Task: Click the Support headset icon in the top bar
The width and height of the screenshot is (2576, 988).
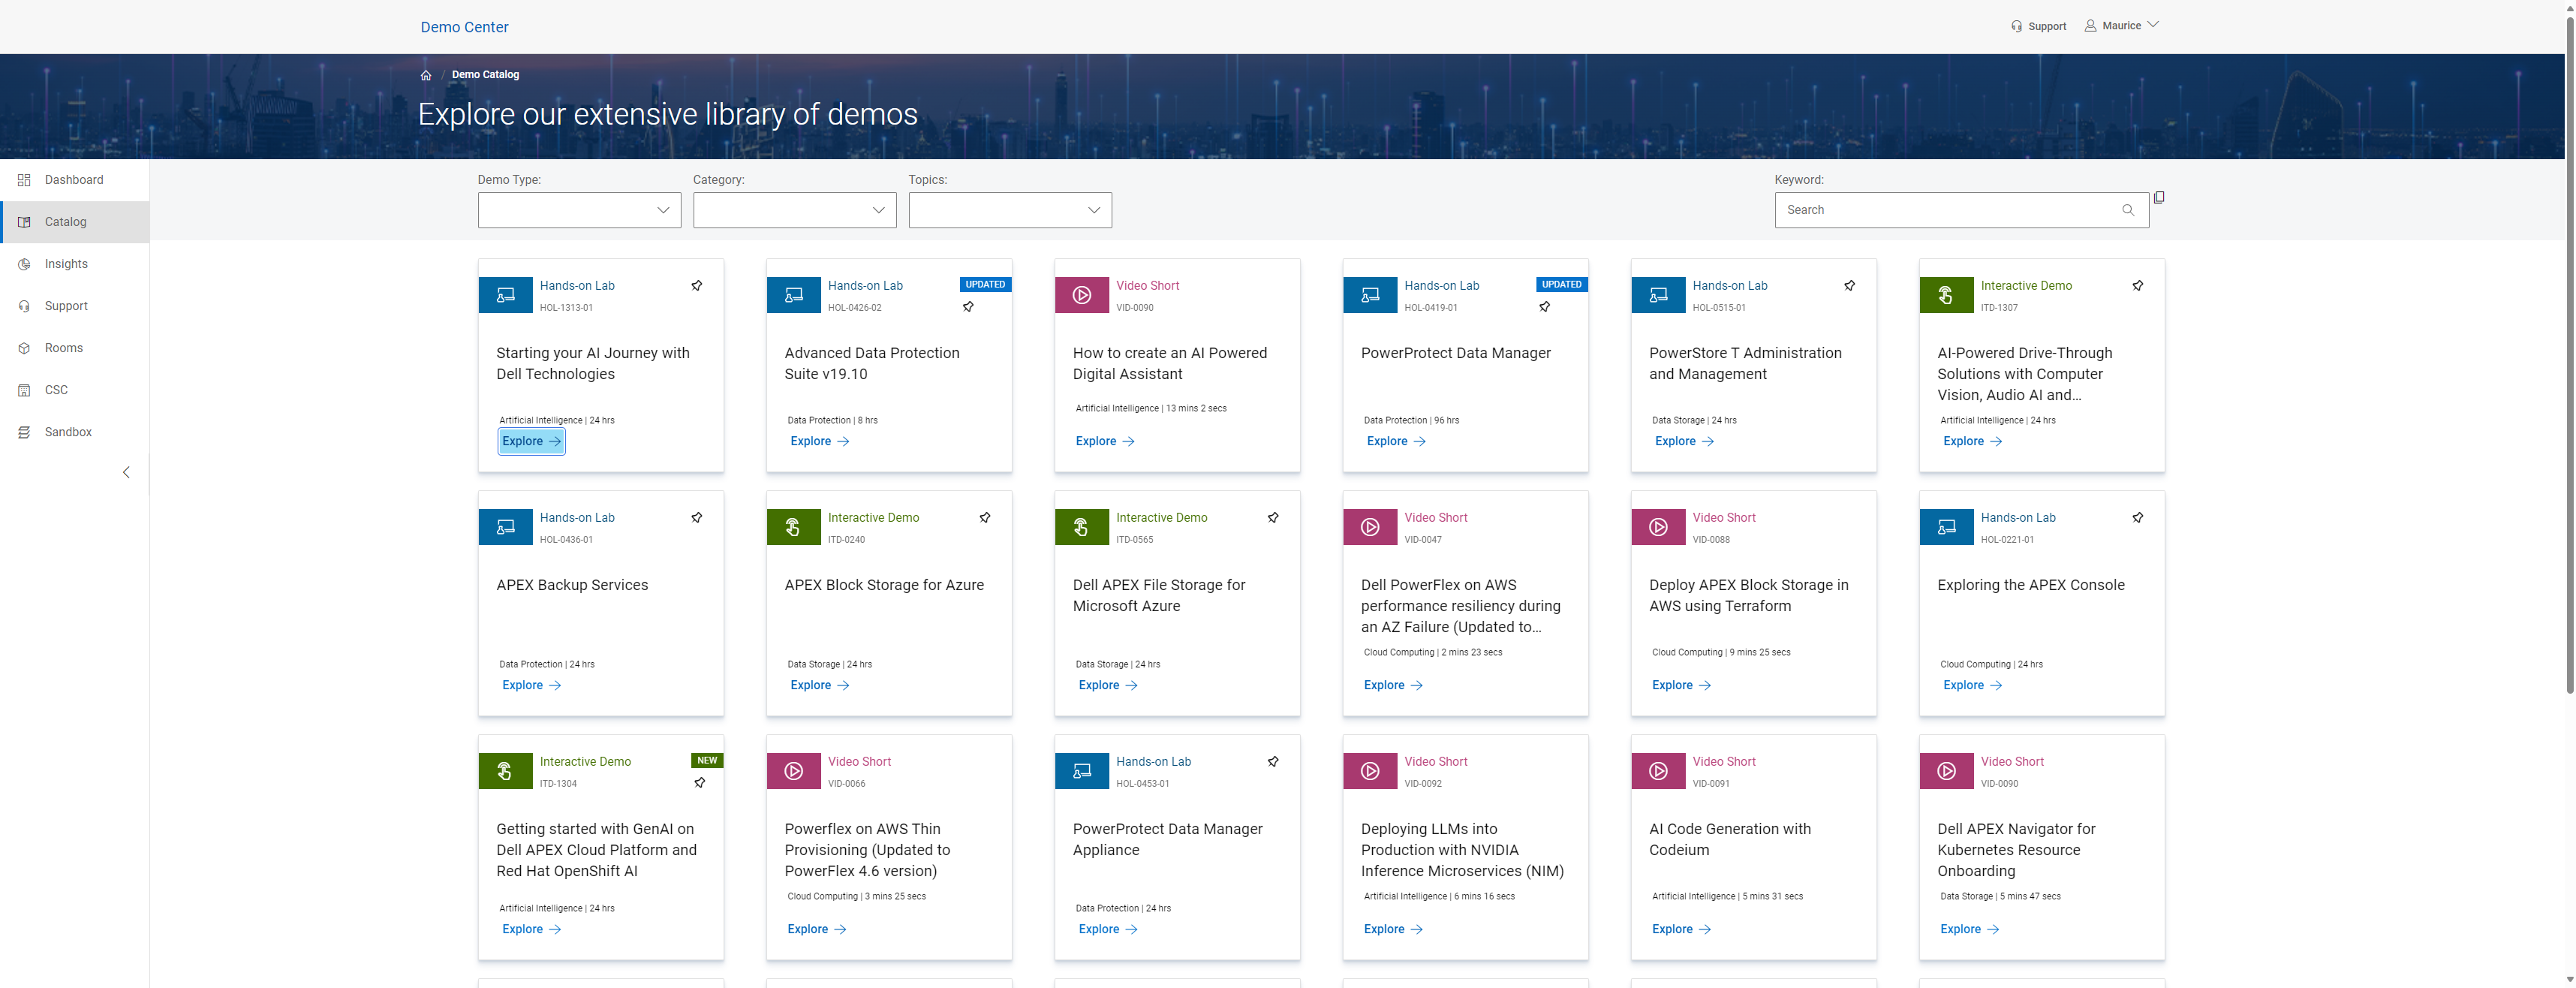Action: pos(2016,27)
